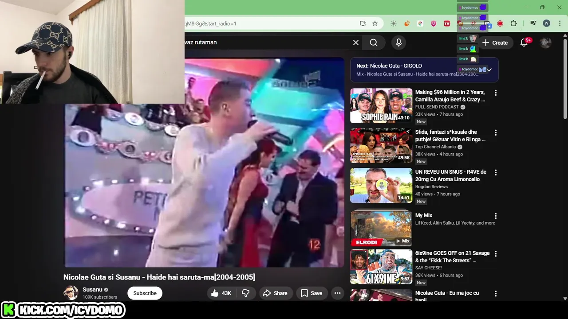
Task: Open the orange shell extension icon
Action: coord(407,23)
